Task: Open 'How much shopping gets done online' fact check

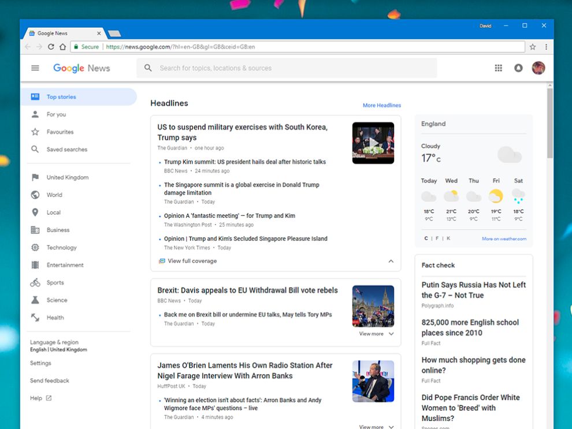Action: (474, 365)
